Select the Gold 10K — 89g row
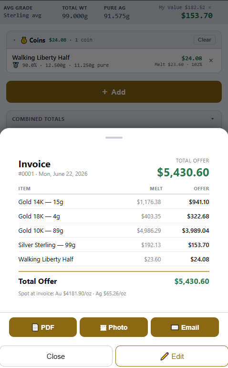 point(114,230)
